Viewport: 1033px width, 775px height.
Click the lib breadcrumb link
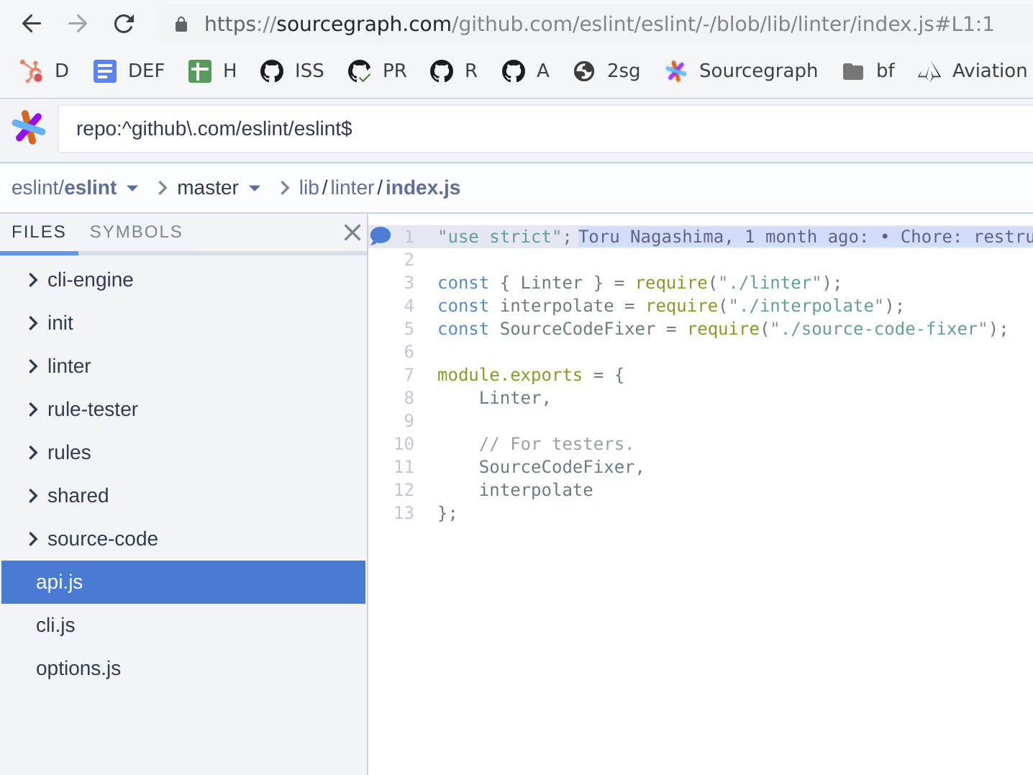tap(309, 188)
